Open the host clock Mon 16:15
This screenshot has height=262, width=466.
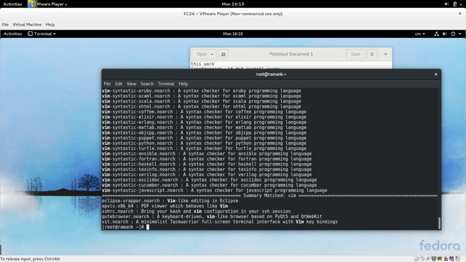tap(233, 4)
